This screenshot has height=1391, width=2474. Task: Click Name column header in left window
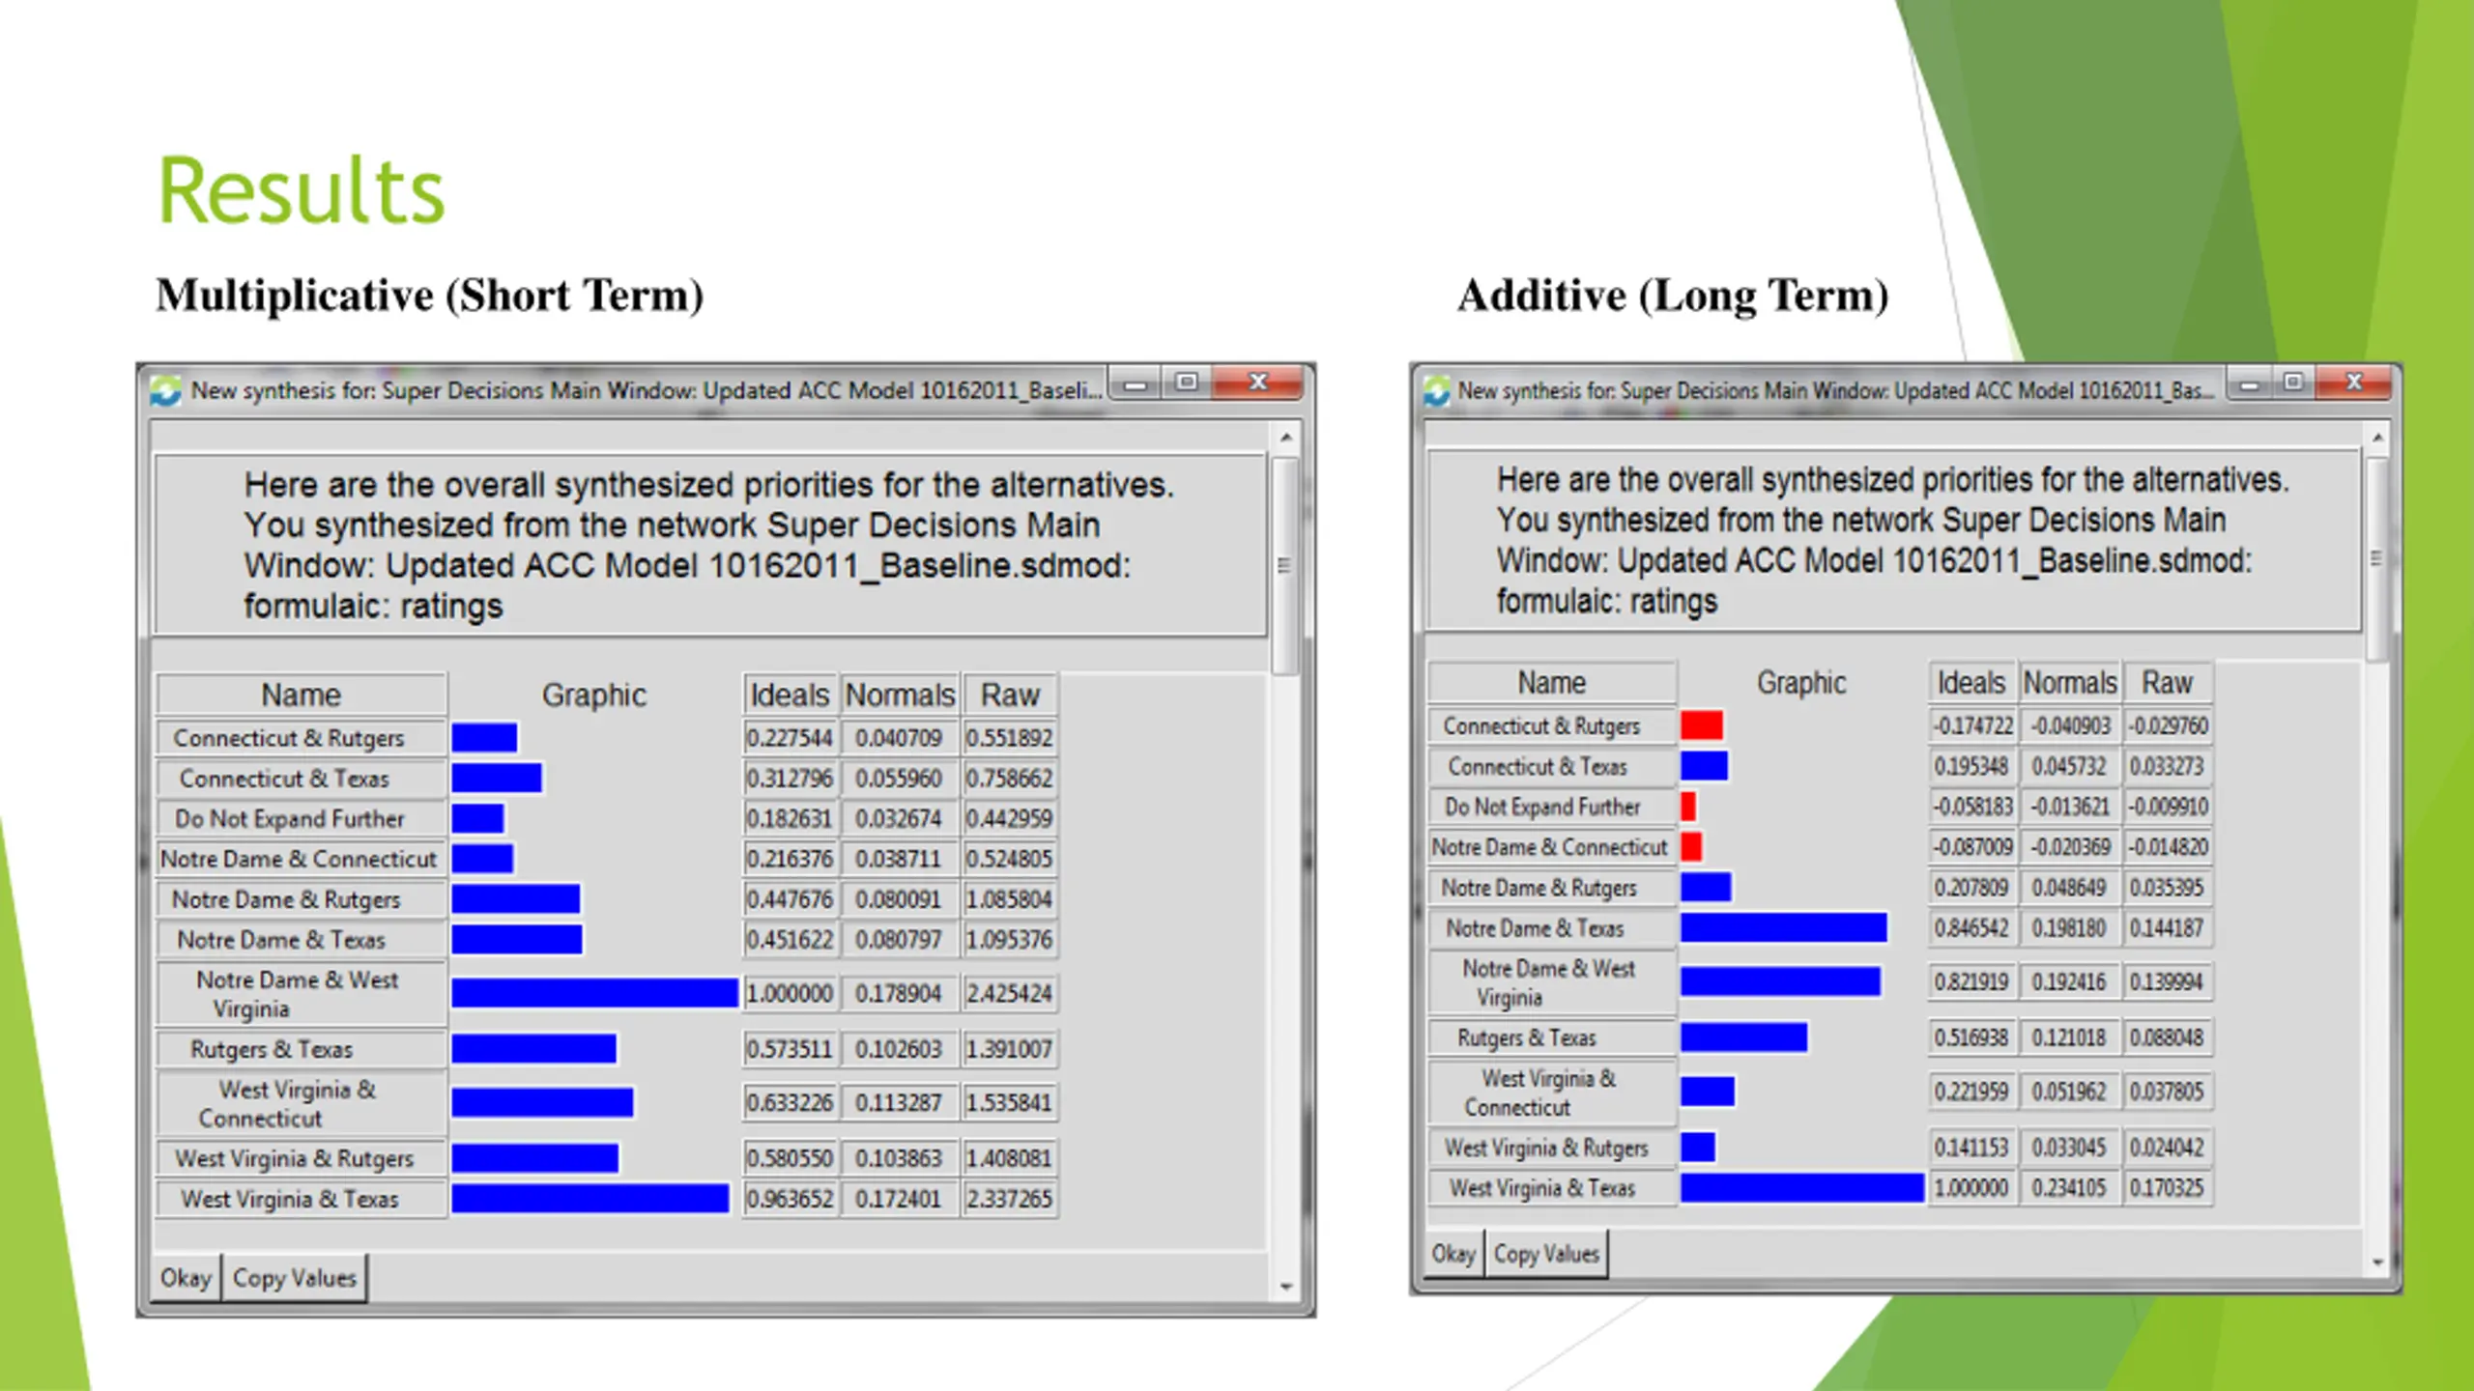click(302, 695)
